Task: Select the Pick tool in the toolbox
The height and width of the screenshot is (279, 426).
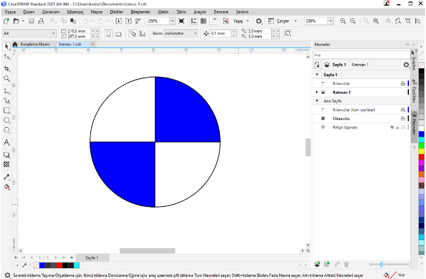Action: pyautogui.click(x=6, y=46)
